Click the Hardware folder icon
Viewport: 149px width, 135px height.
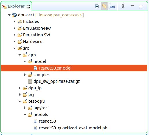tap(20, 42)
